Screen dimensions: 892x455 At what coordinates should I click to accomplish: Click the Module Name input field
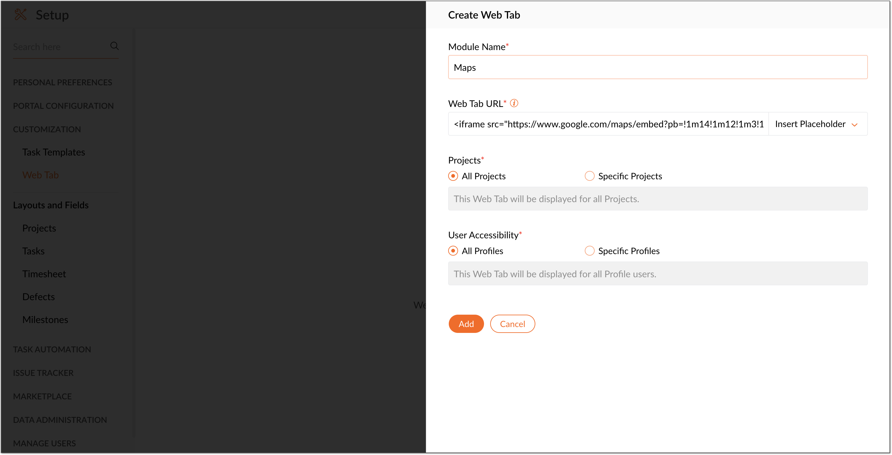pyautogui.click(x=658, y=67)
